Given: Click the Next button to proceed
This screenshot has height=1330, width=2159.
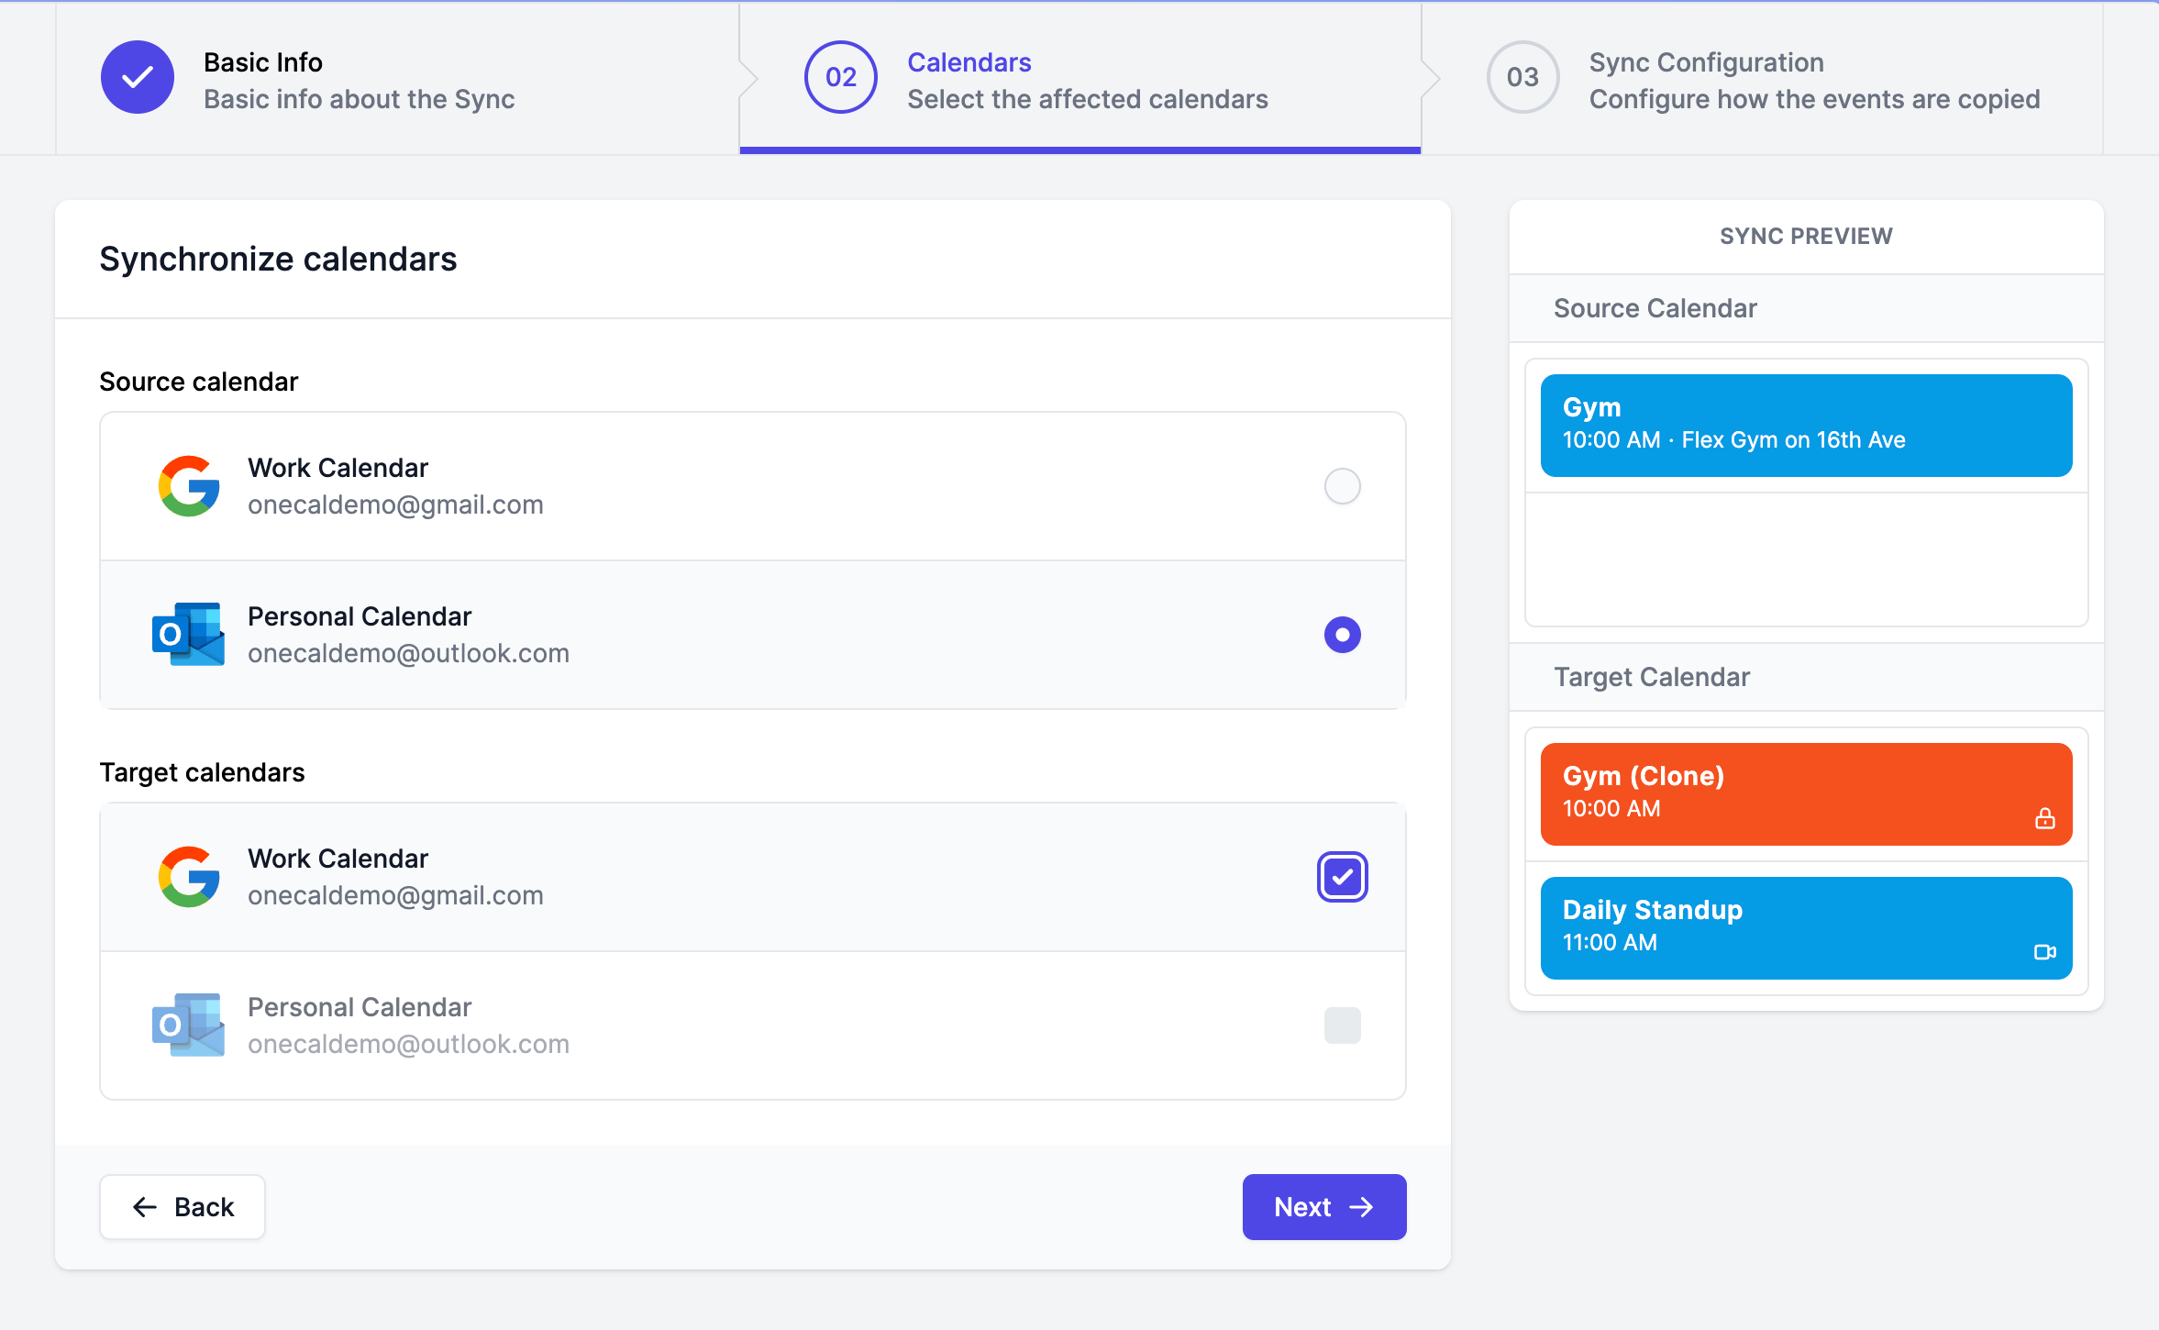Looking at the screenshot, I should 1324,1206.
